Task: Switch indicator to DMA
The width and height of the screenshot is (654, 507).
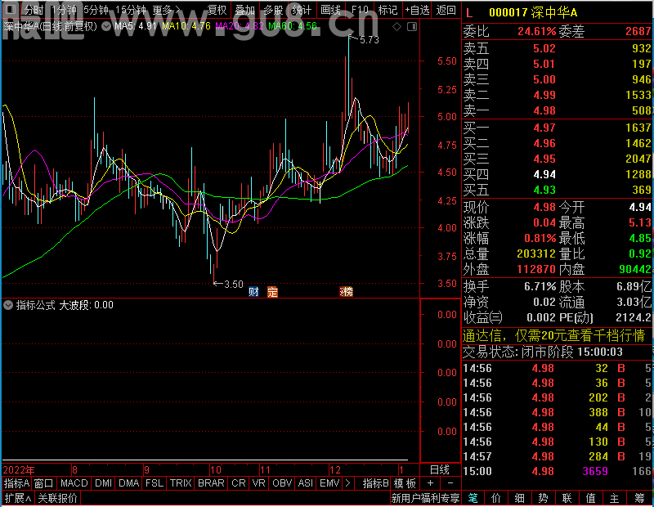Action: click(129, 483)
